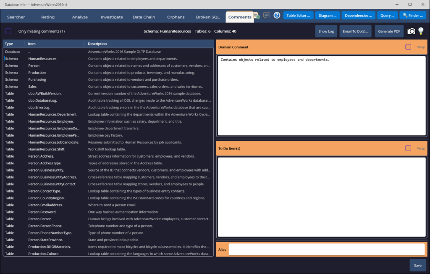The image size is (430, 274).
Task: Select the Schema Sales row
Action: click(x=108, y=87)
